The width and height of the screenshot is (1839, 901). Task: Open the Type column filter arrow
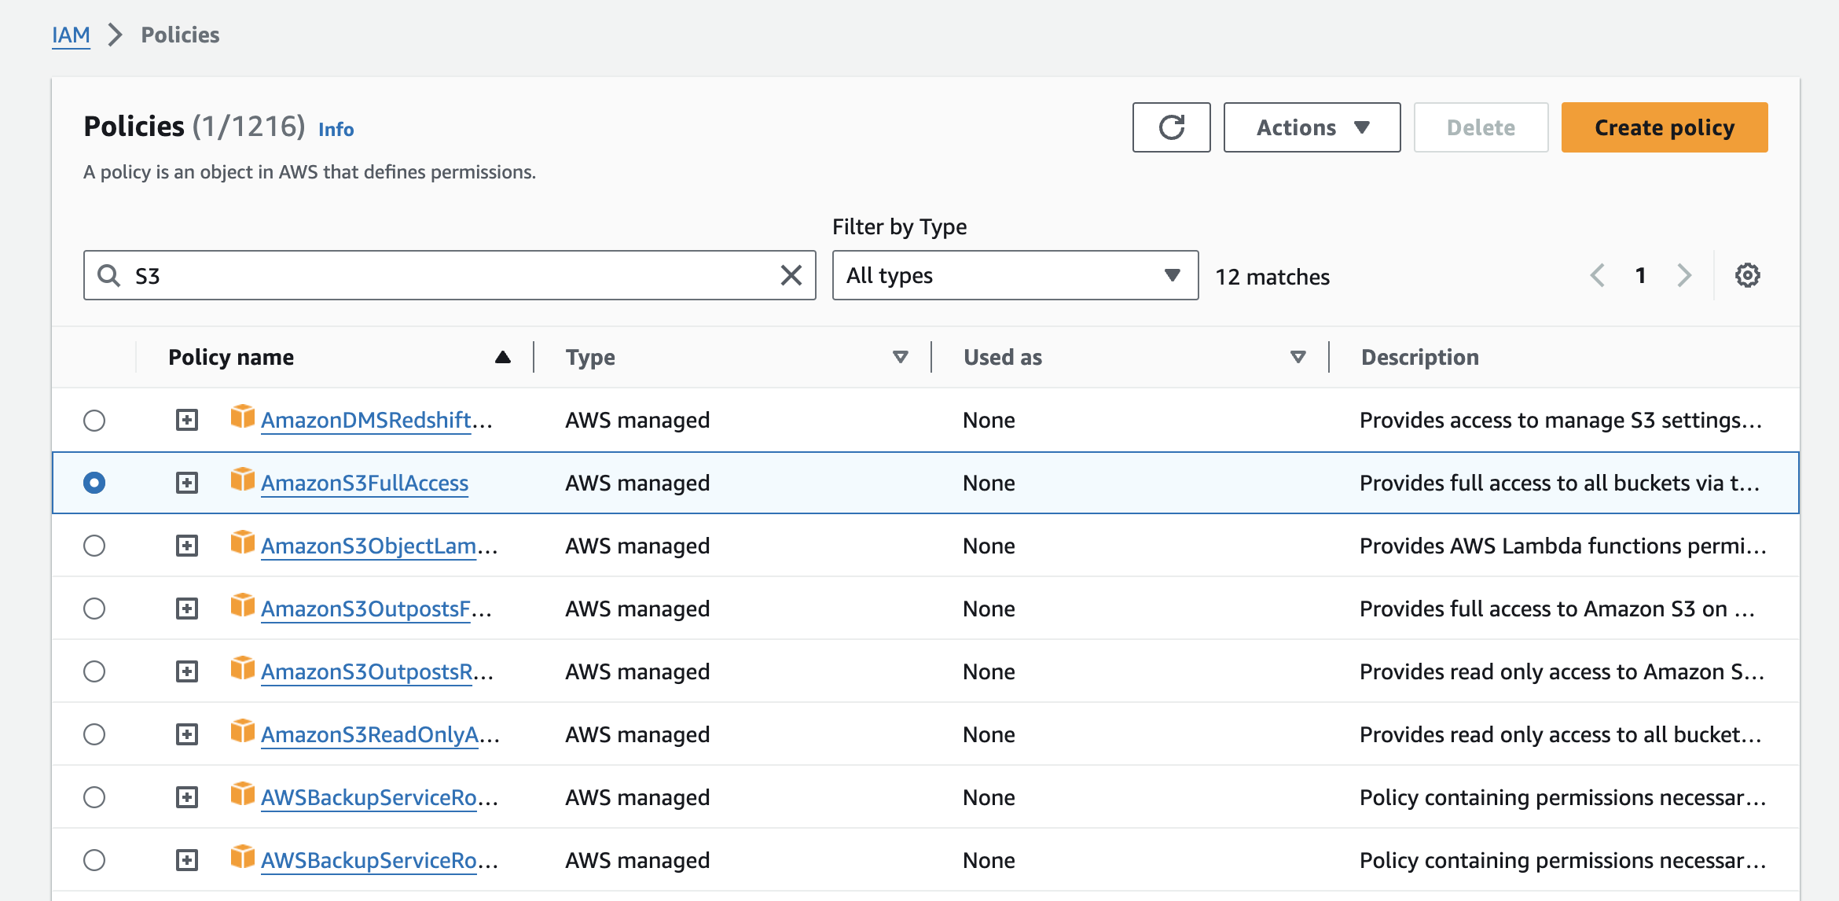click(x=901, y=357)
